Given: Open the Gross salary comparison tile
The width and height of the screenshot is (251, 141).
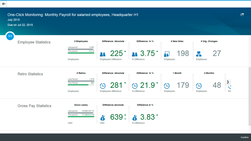Looking at the screenshot, I should pos(81,114).
